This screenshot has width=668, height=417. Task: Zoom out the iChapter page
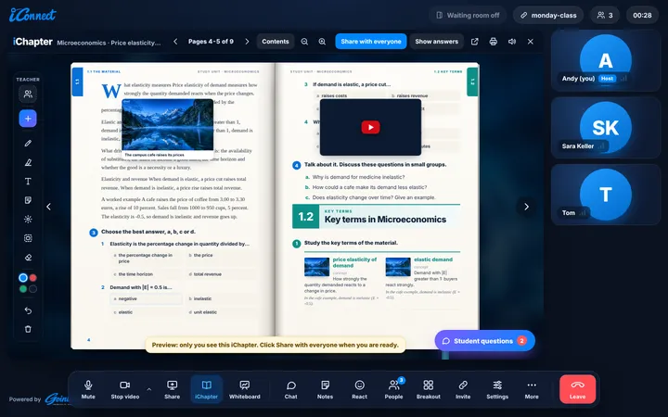click(x=304, y=42)
